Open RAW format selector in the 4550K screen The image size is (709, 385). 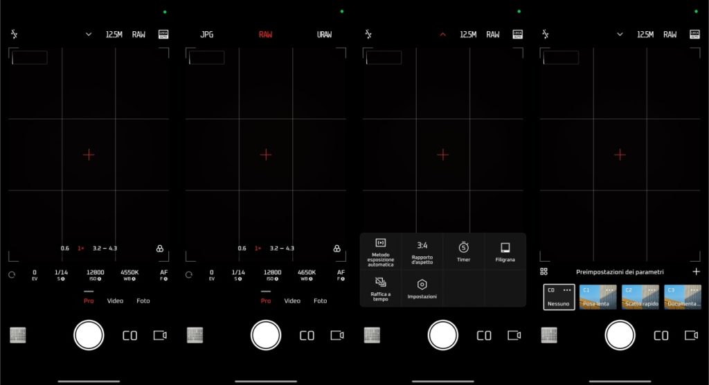(x=138, y=35)
